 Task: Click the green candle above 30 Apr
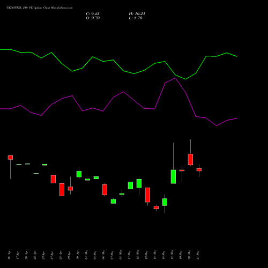(79, 174)
